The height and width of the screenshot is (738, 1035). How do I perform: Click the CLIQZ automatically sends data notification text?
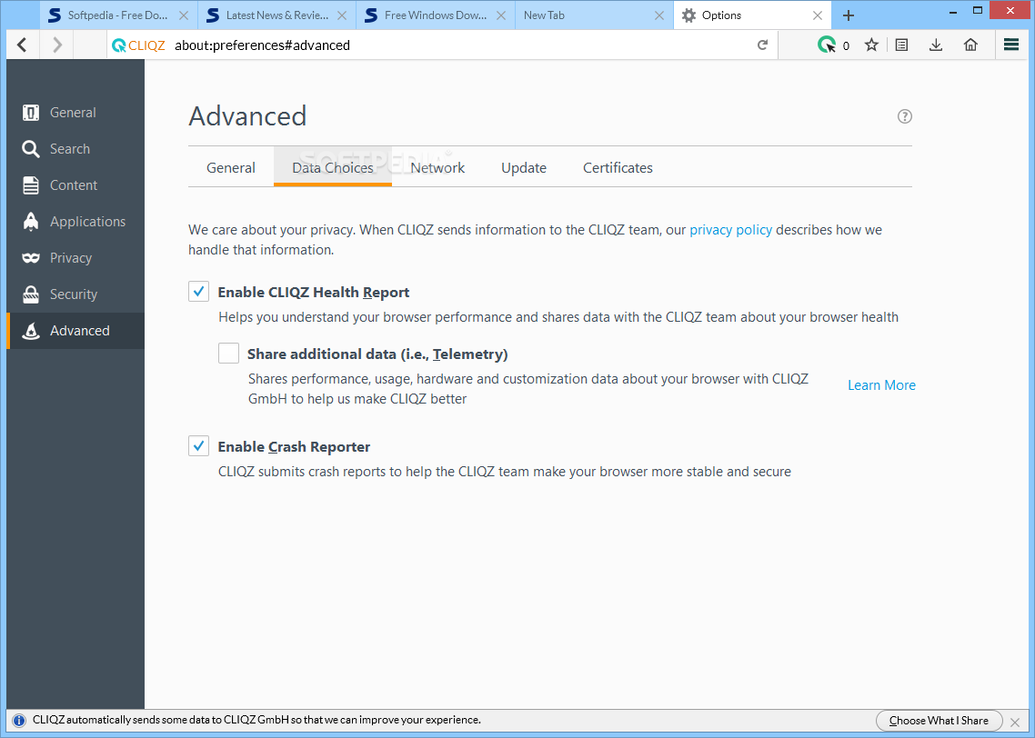(256, 720)
